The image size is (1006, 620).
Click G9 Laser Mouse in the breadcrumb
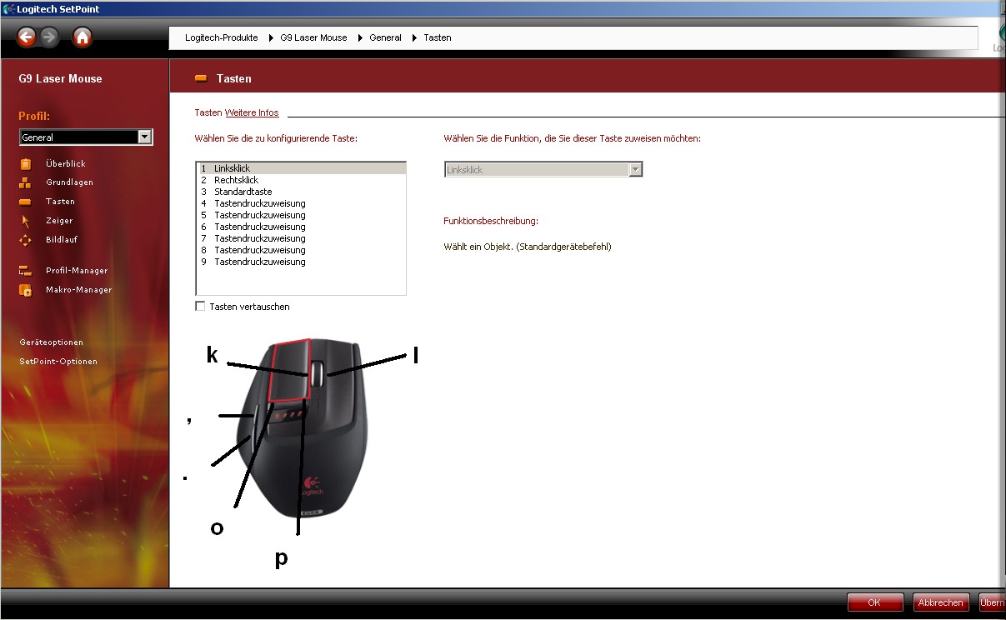click(x=313, y=37)
